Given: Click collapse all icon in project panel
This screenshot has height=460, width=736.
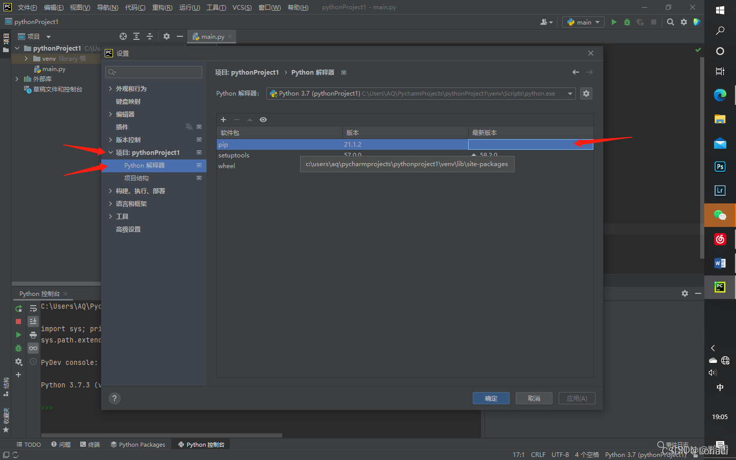Looking at the screenshot, I should (150, 36).
